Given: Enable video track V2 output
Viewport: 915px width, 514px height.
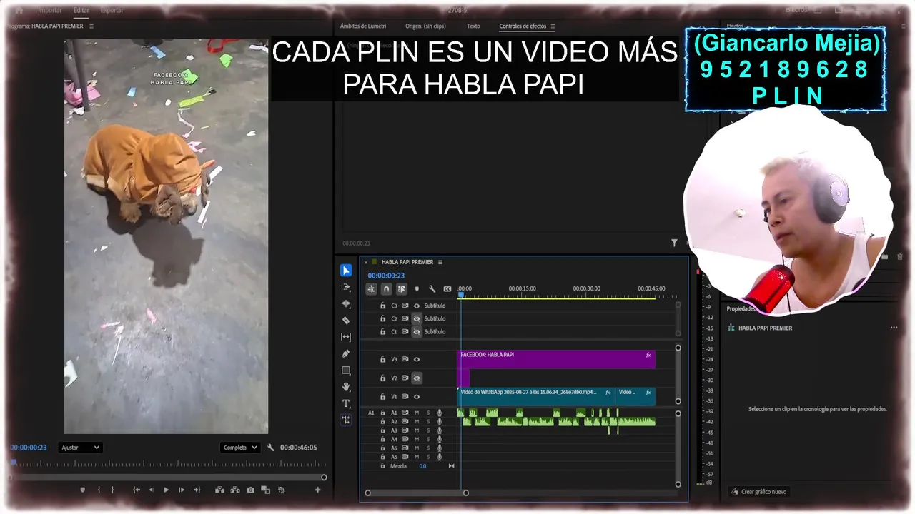Looking at the screenshot, I should [x=417, y=378].
